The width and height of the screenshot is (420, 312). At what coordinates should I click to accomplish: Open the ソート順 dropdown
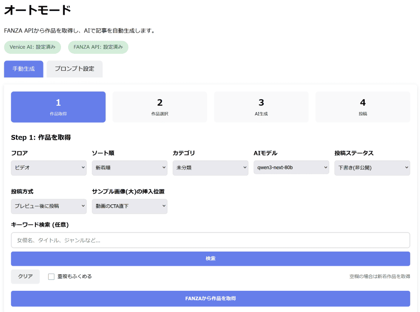click(130, 168)
